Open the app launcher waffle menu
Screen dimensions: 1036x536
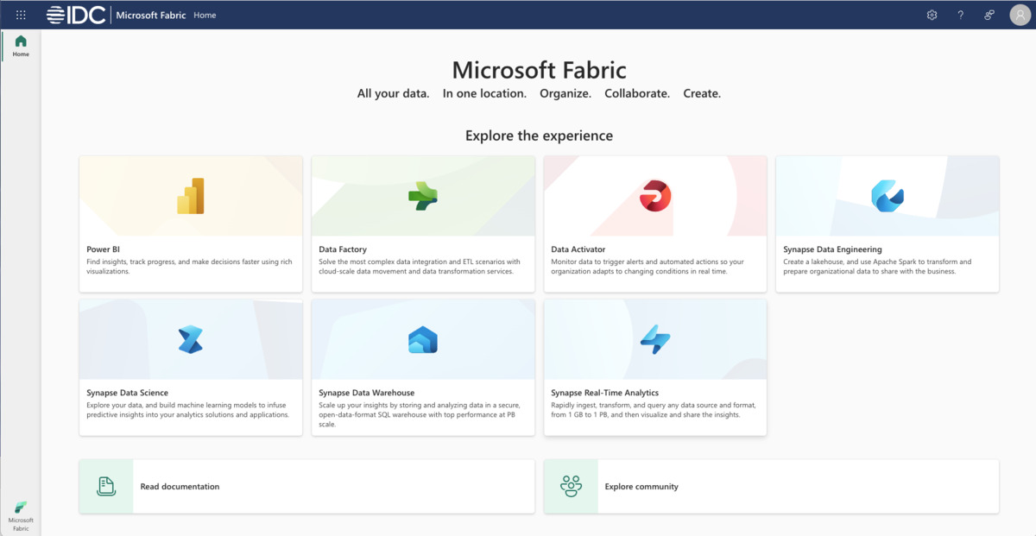pyautogui.click(x=20, y=15)
